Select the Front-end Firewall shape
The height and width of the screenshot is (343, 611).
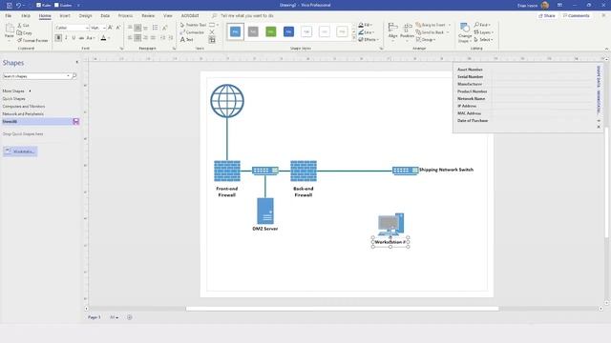pyautogui.click(x=227, y=171)
